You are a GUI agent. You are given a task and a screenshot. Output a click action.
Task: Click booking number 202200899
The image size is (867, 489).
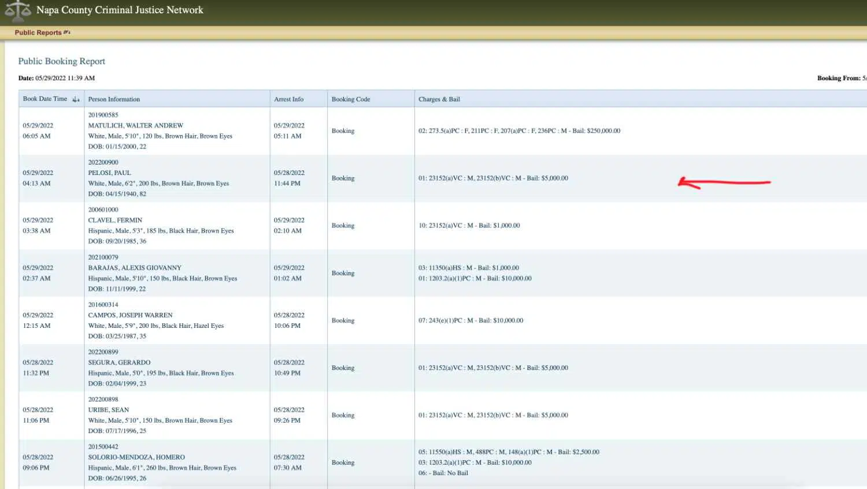coord(103,352)
